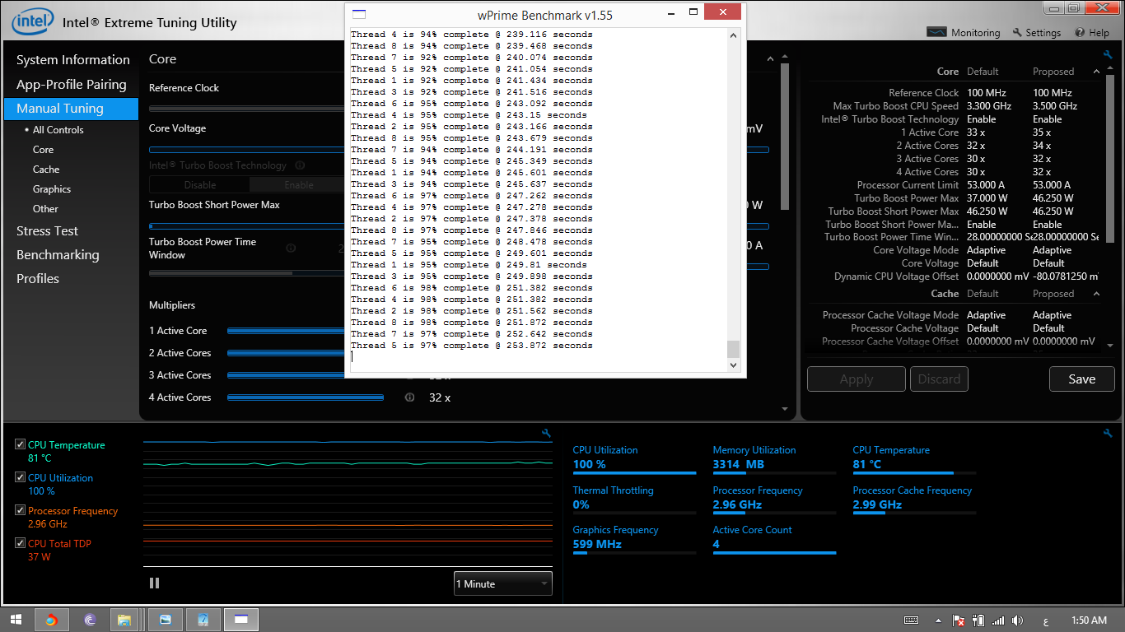The height and width of the screenshot is (632, 1125).
Task: Click the 4 Active Cores multiplier slider
Action: [x=306, y=397]
